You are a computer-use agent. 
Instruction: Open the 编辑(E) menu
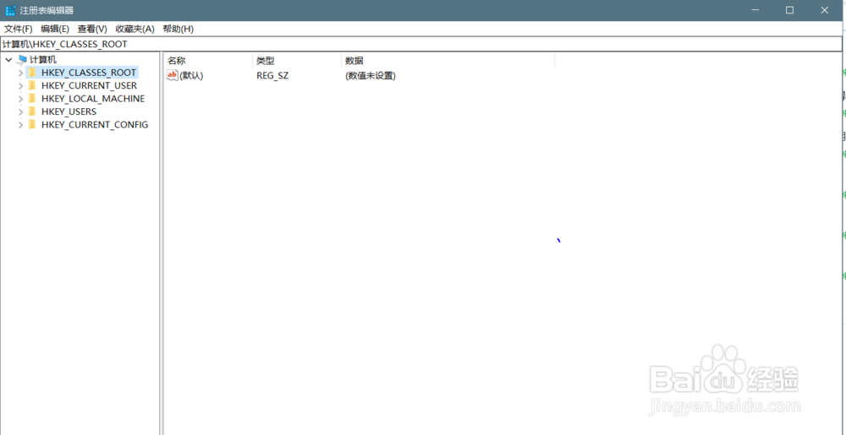55,29
